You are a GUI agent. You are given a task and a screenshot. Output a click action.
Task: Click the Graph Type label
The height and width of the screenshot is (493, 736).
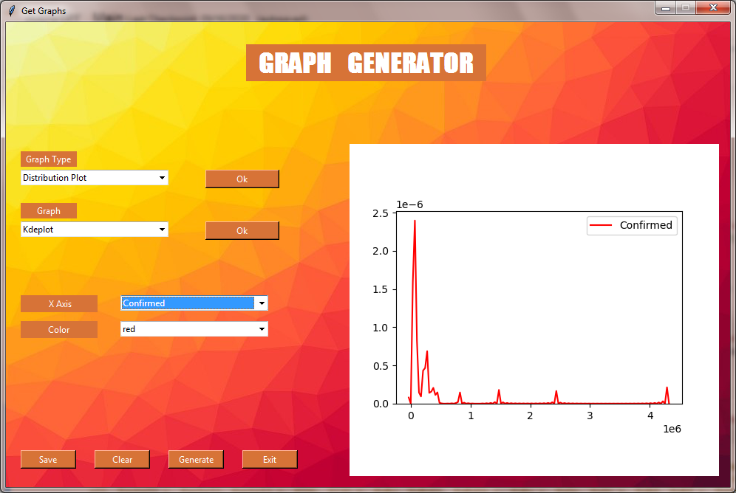click(x=48, y=159)
